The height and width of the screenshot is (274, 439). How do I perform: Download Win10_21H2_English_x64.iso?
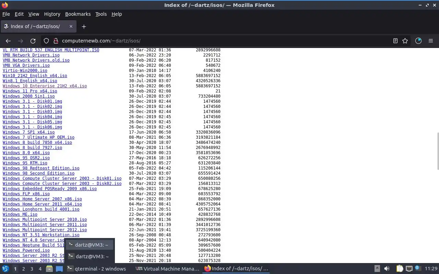[35, 76]
